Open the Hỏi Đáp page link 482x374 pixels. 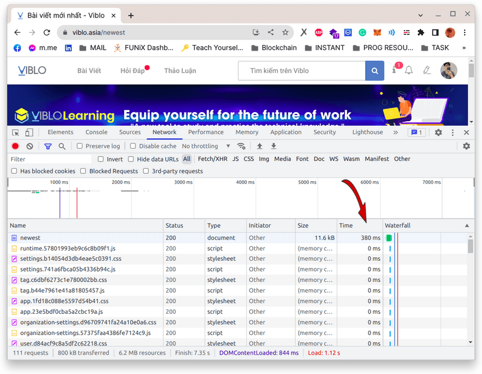(133, 71)
